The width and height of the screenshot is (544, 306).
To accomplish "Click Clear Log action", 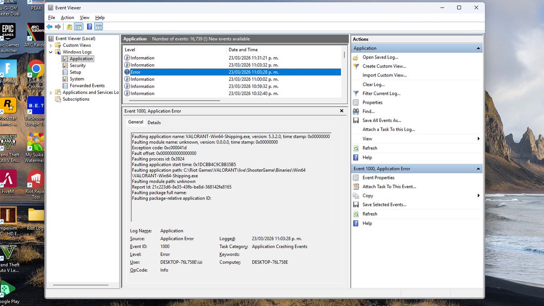I will click(374, 84).
